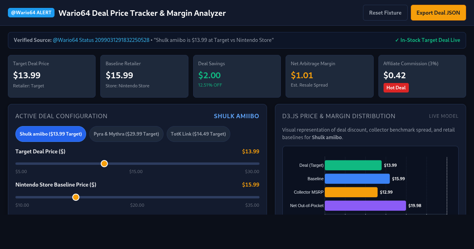Viewport: 474px width, 249px height.
Task: Click the SHULK AMIIBO heading label
Action: (237, 116)
